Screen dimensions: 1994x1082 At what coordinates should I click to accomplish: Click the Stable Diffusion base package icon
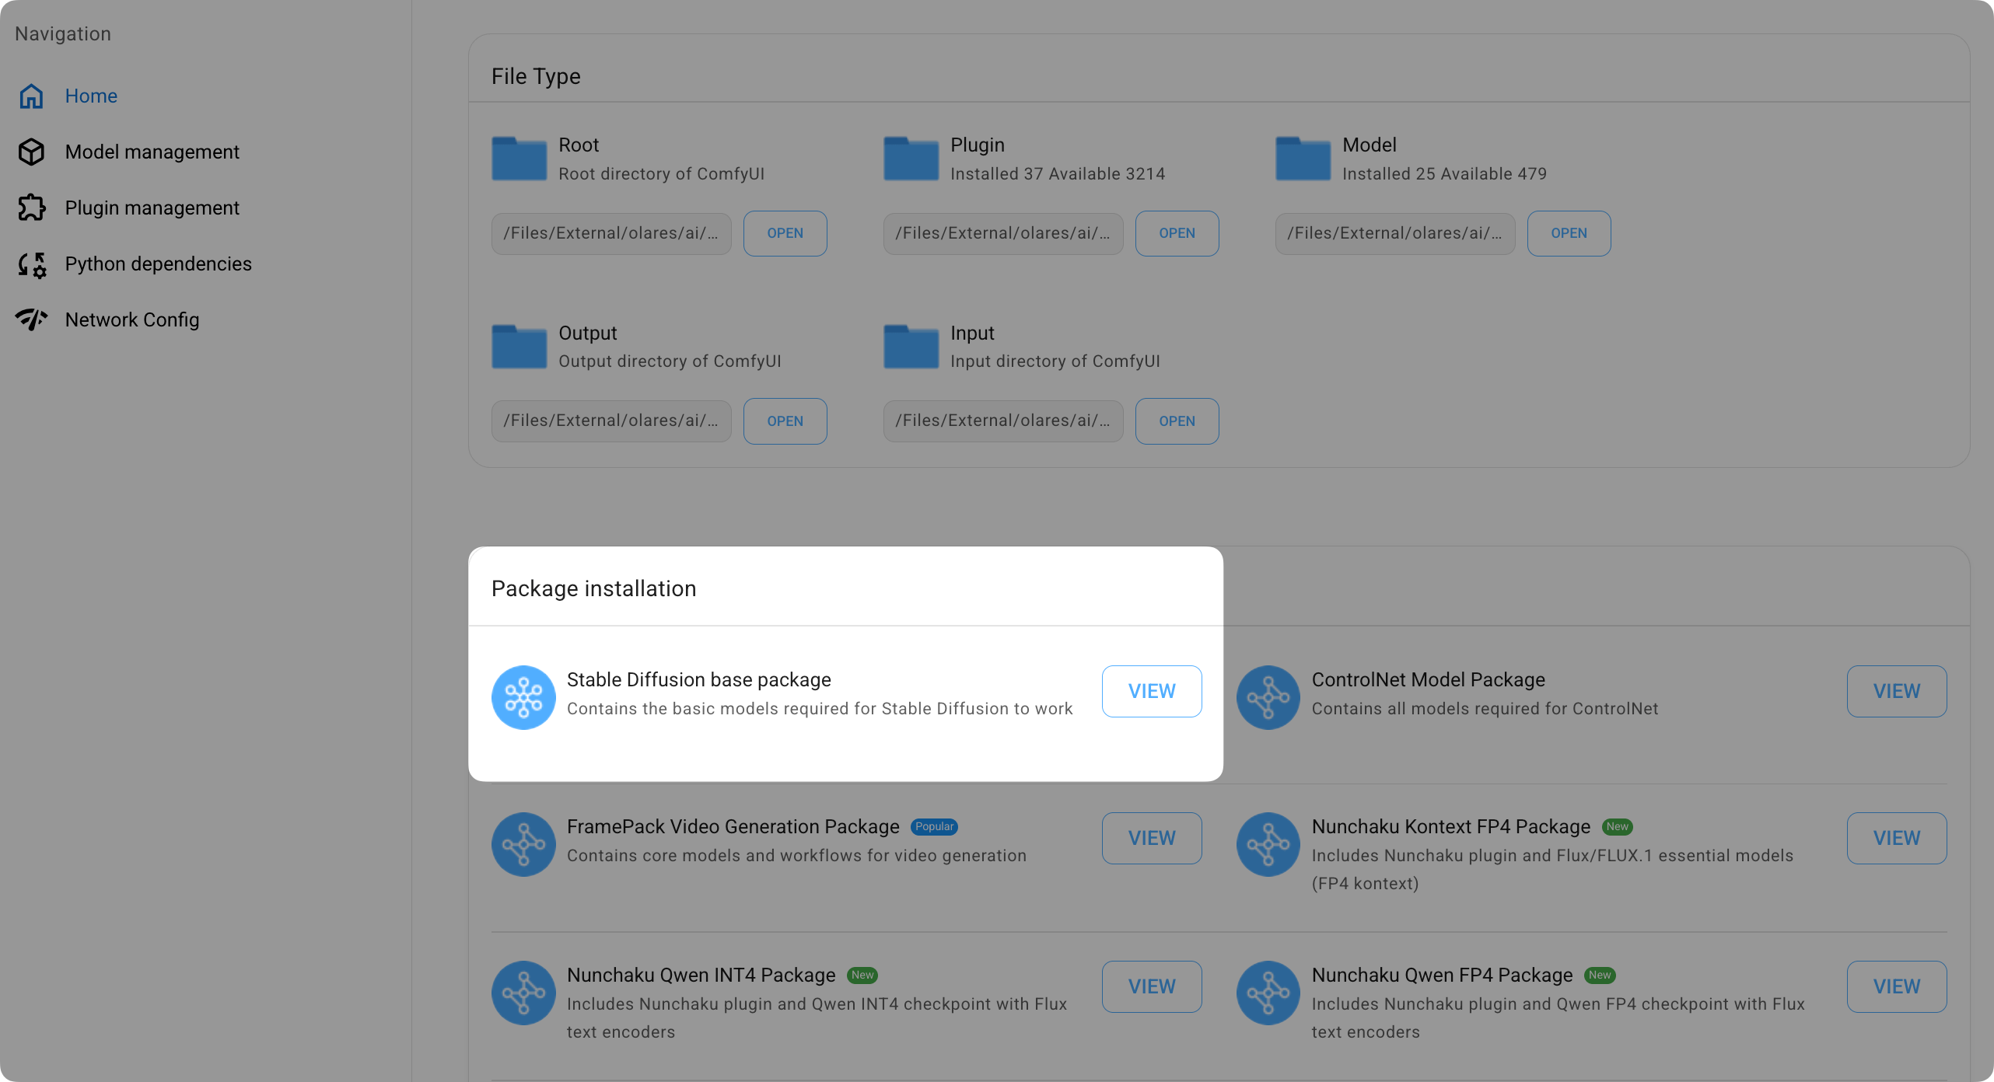point(523,697)
